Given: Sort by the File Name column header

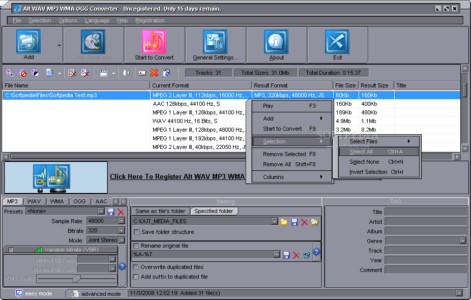Looking at the screenshot, I should 76,85.
